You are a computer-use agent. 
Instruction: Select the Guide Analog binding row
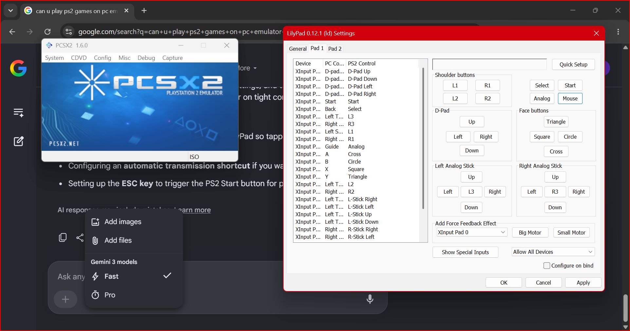click(x=356, y=147)
